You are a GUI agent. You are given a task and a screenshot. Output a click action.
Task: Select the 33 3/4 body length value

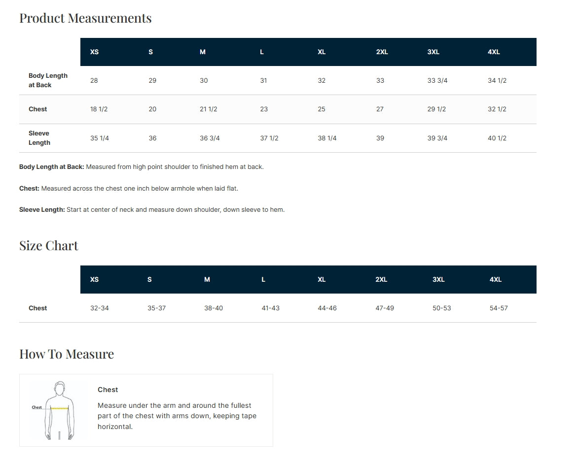tap(437, 81)
